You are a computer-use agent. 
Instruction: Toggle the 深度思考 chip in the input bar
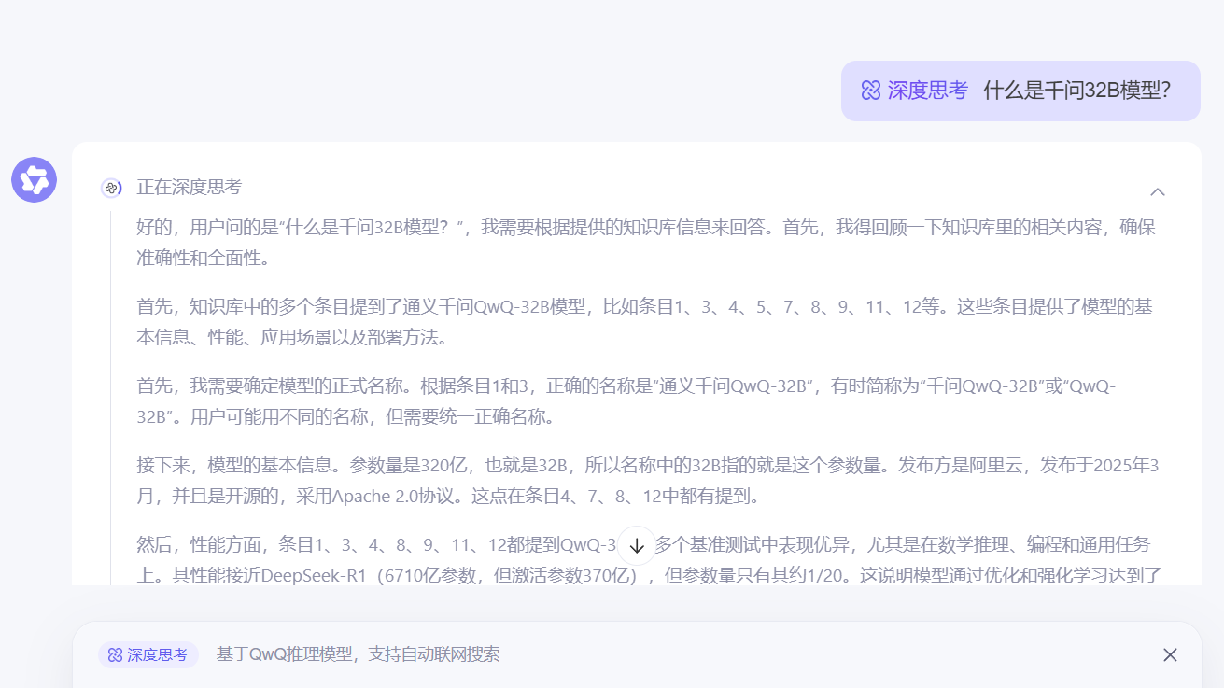(x=148, y=654)
